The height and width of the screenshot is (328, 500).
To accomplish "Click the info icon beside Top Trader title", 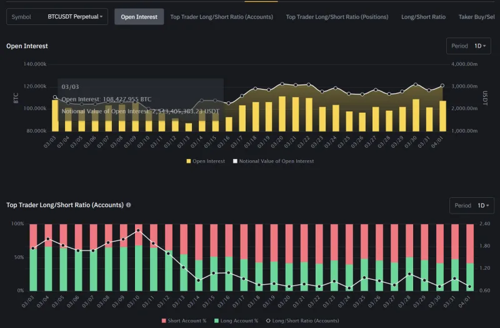I will (x=129, y=205).
